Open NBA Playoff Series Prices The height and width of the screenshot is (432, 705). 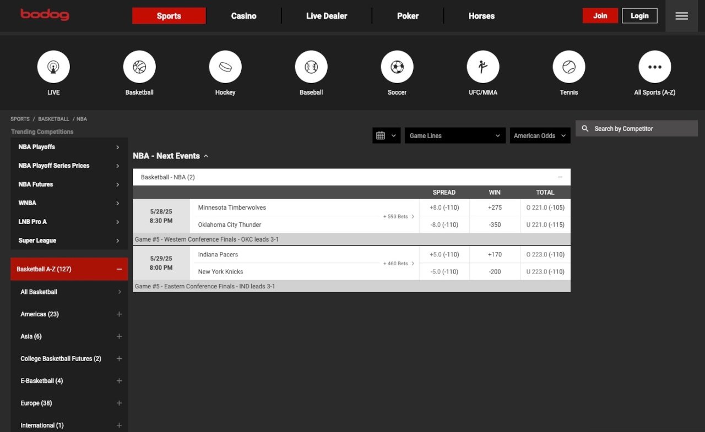pos(69,166)
